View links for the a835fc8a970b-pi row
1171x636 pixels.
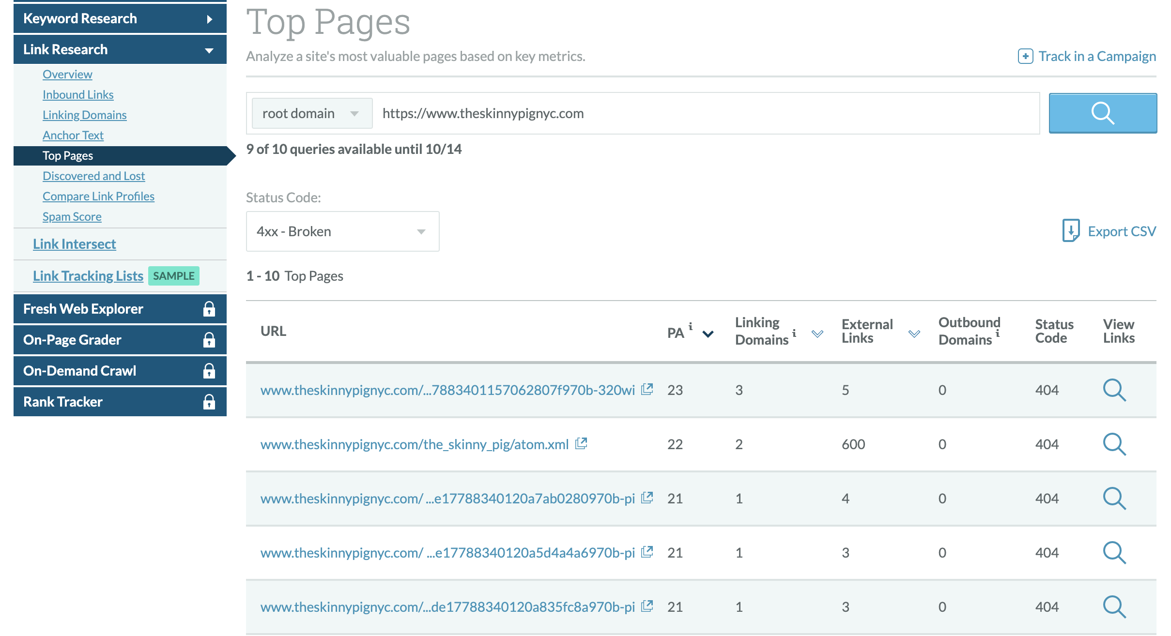pyautogui.click(x=1114, y=607)
